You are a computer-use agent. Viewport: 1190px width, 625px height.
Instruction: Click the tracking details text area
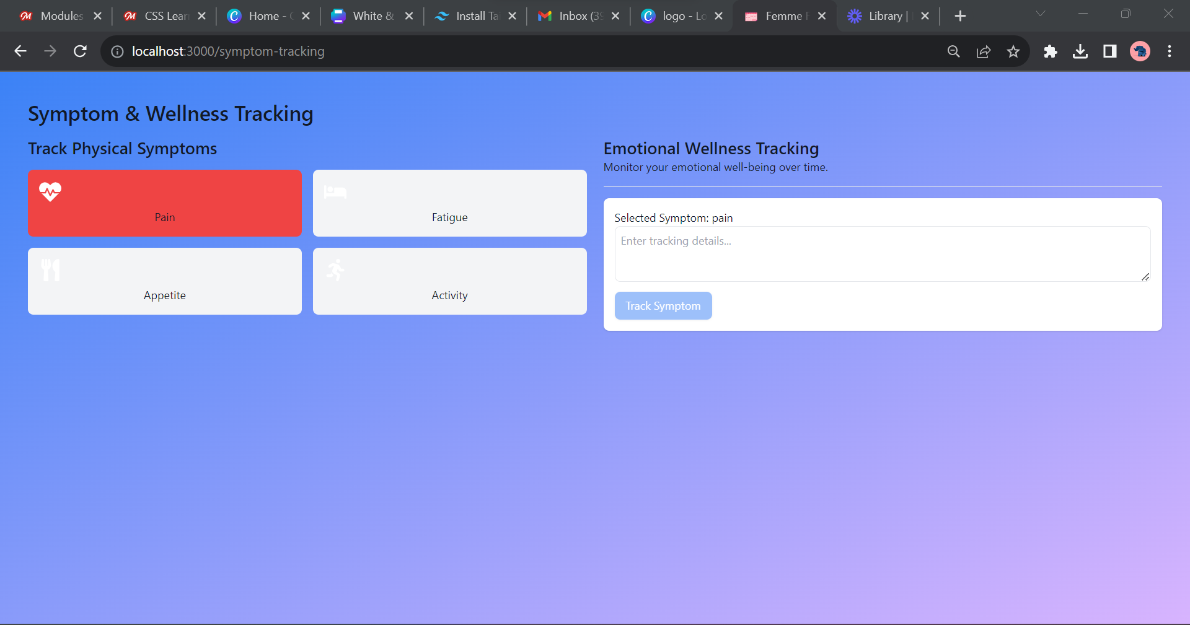(883, 254)
